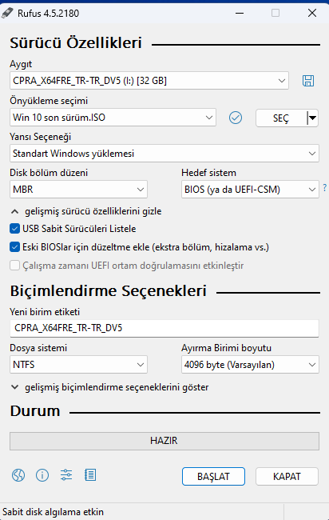Uncheck USB Sabit Sürücüleri Listele
329x520 pixels.
pyautogui.click(x=14, y=229)
